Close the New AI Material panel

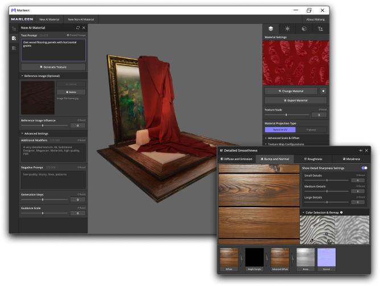tap(84, 28)
